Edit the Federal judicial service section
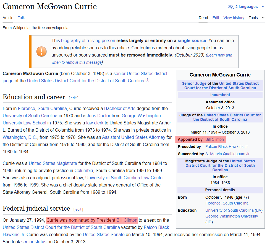Image resolution: width=267 pixels, height=248 pixels. [78, 209]
